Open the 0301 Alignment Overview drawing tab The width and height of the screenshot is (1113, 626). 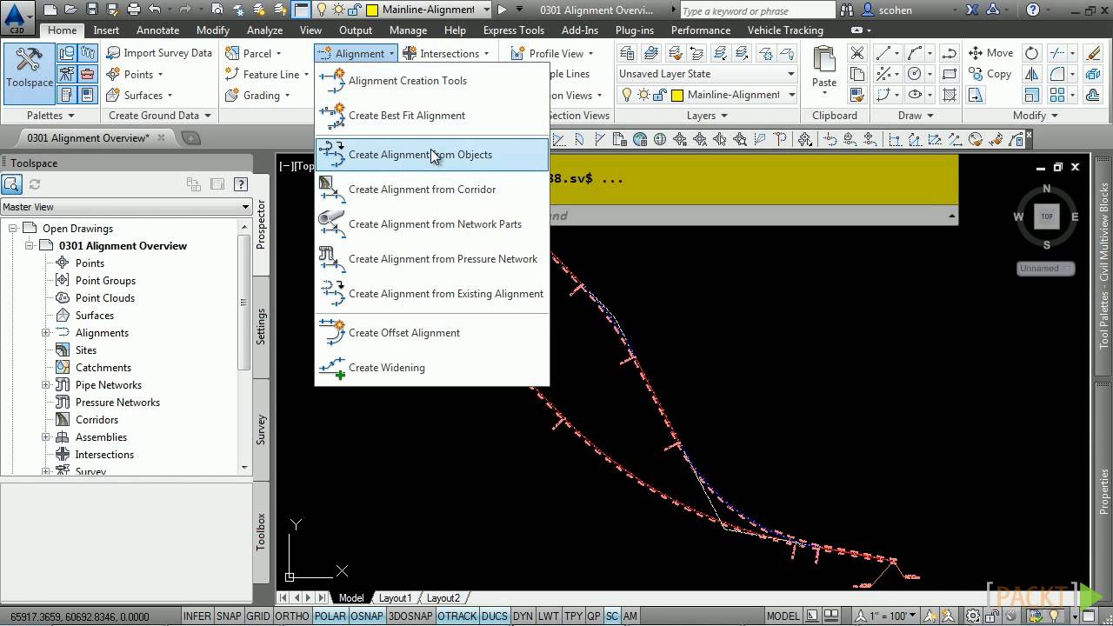89,137
